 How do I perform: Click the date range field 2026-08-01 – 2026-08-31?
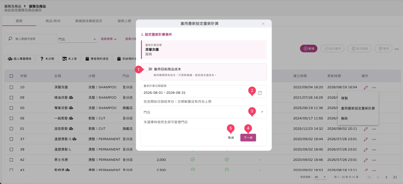204,91
